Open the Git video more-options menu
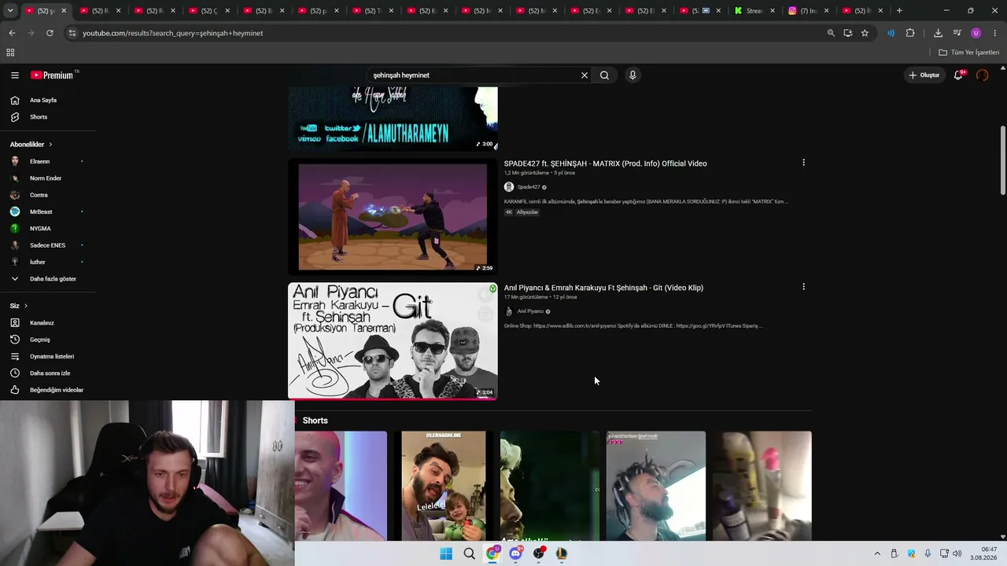This screenshot has height=566, width=1007. (803, 287)
